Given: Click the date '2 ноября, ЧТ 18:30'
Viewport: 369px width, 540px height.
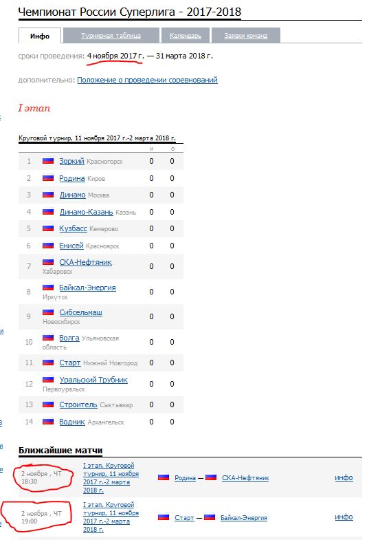Looking at the screenshot, I should [x=41, y=477].
